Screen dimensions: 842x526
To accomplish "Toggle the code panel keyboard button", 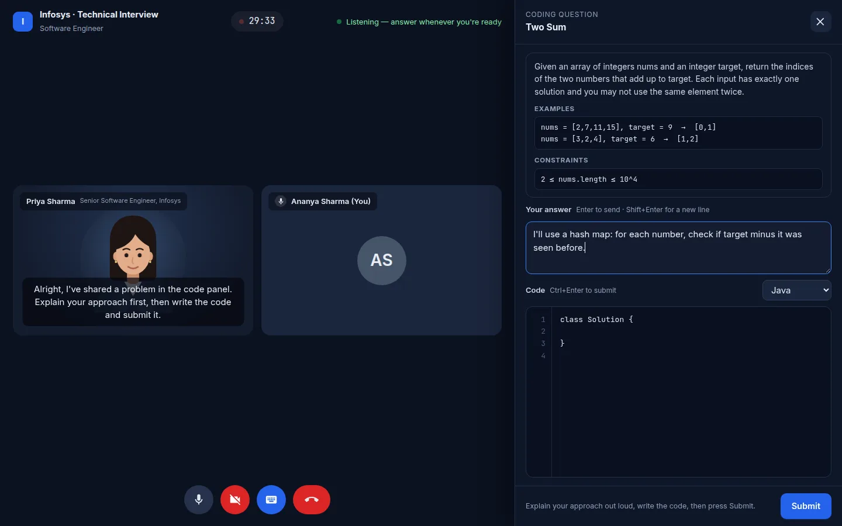I will pos(271,500).
